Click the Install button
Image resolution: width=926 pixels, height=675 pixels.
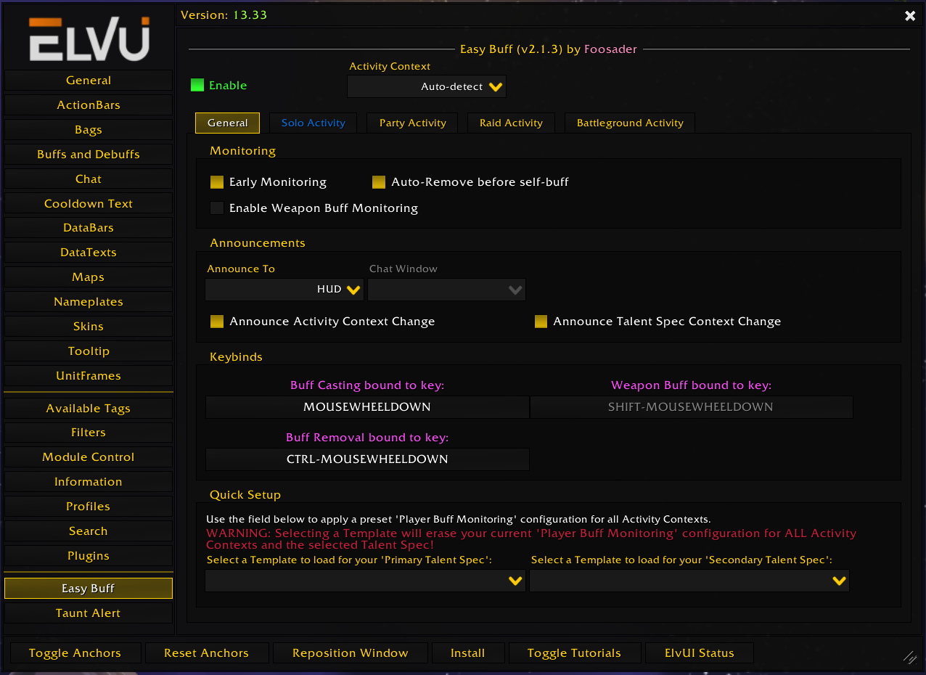(468, 653)
